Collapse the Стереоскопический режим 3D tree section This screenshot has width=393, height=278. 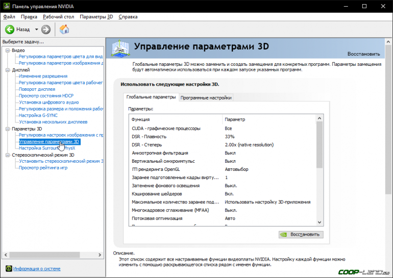pyautogui.click(x=7, y=155)
